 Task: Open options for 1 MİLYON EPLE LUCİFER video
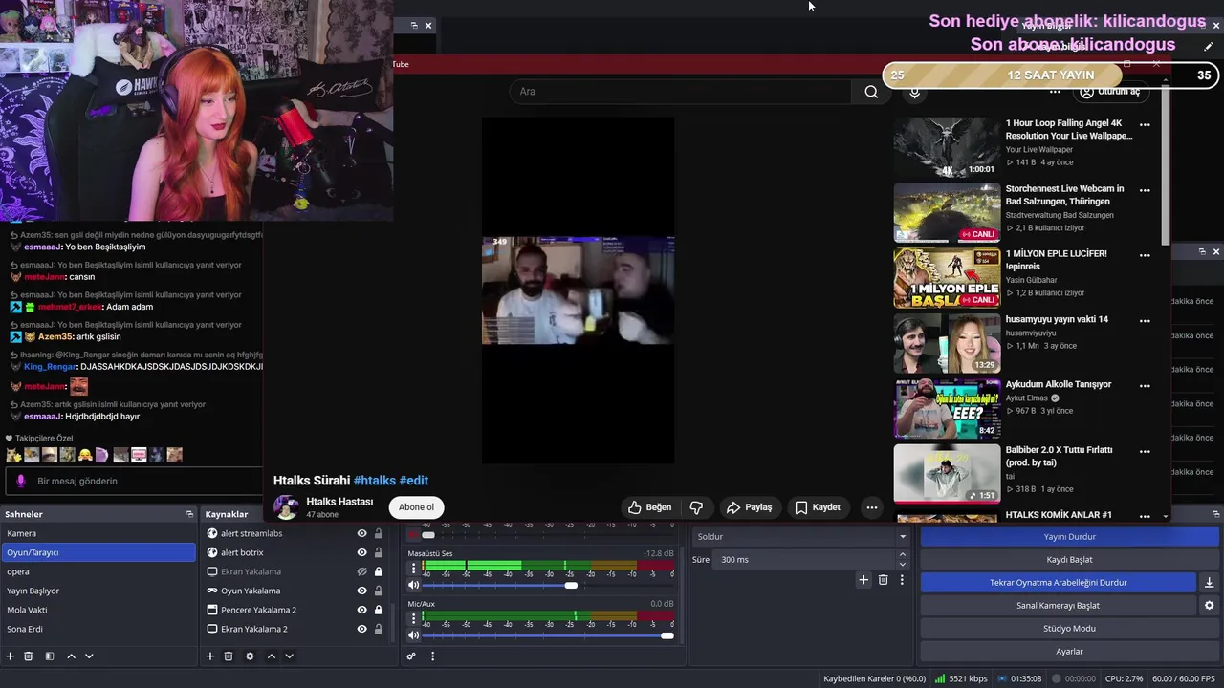1145,255
